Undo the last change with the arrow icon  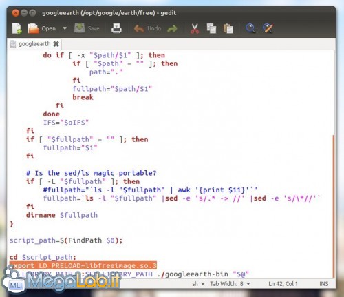tap(139, 28)
